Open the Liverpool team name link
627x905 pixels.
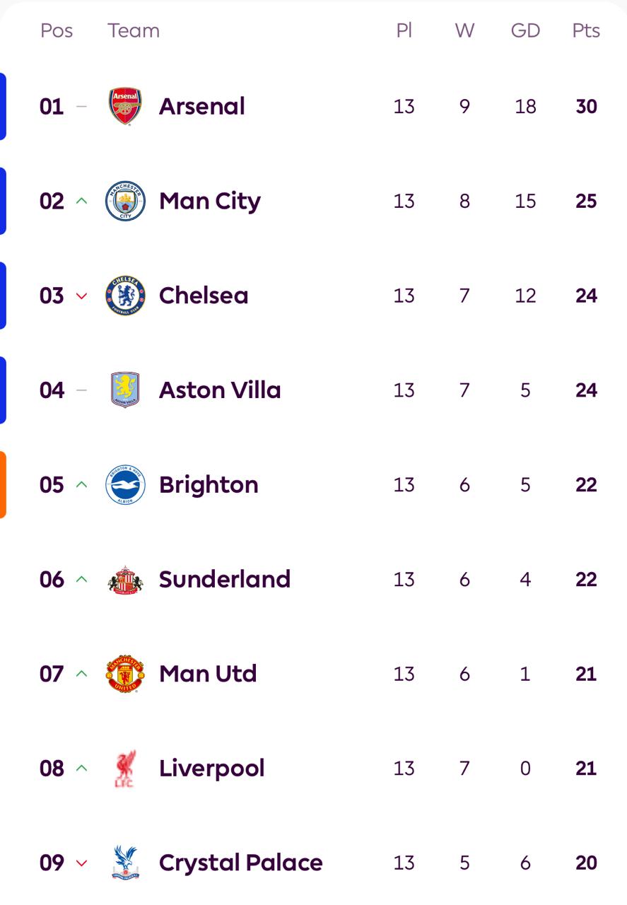(x=211, y=769)
